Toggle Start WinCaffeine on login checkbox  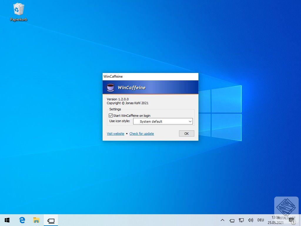point(111,115)
